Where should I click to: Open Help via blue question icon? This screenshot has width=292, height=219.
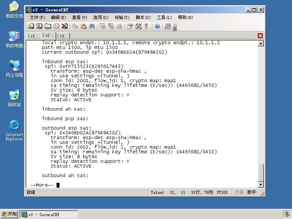click(157, 26)
